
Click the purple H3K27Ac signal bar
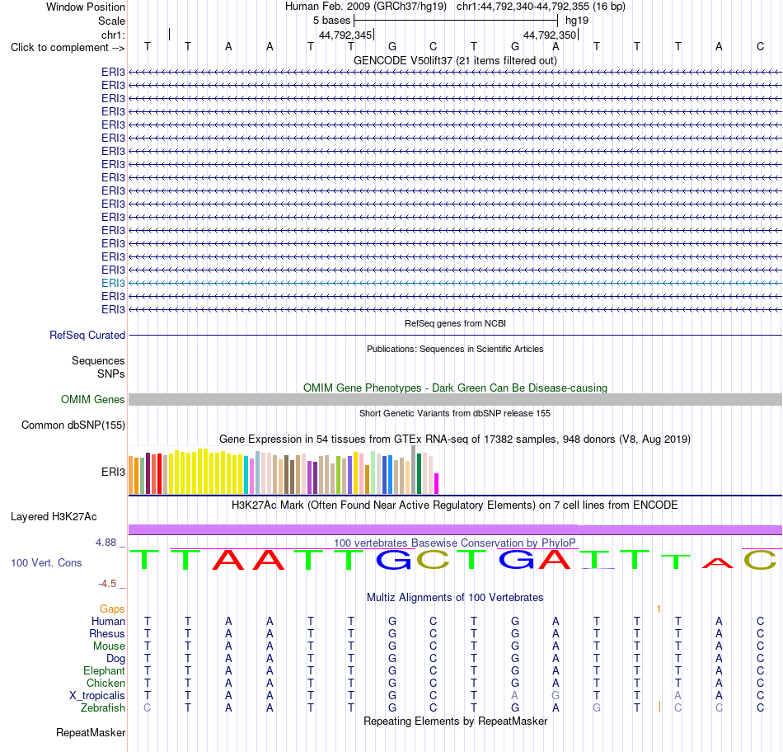pos(455,529)
